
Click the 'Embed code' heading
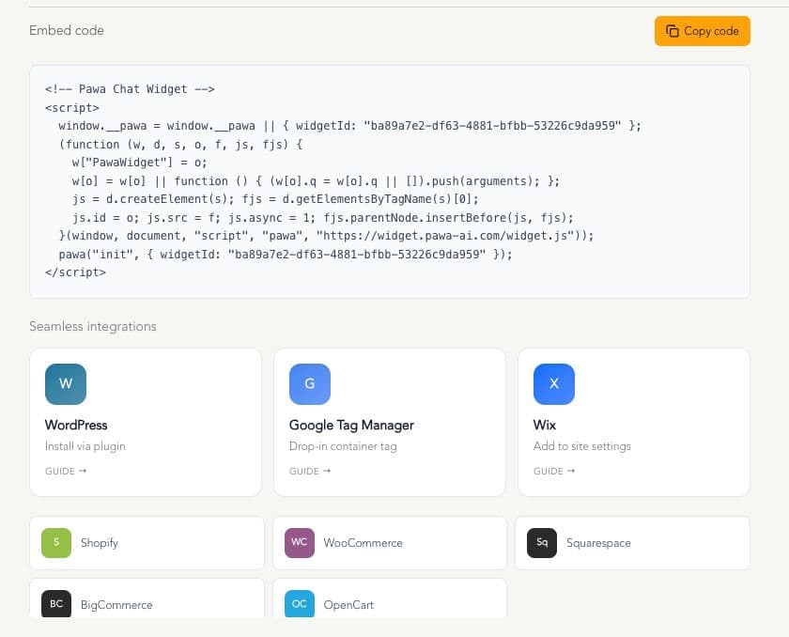[67, 30]
